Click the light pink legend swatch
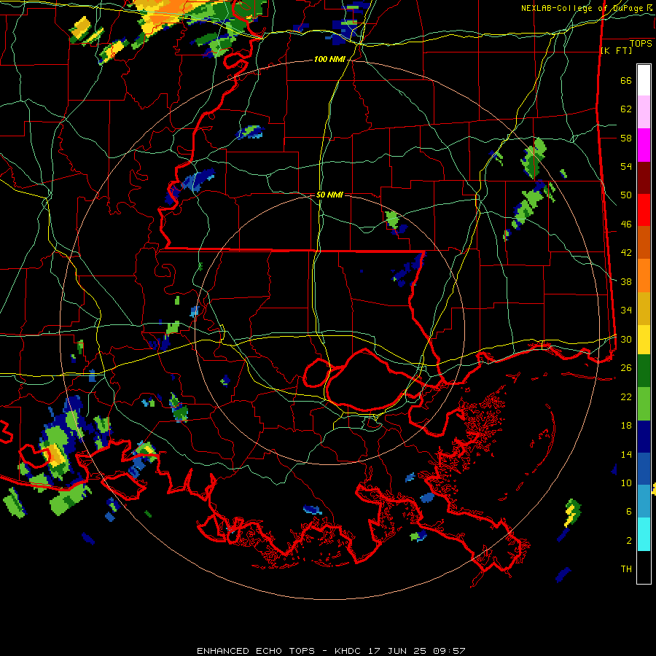This screenshot has height=656, width=656. pyautogui.click(x=644, y=112)
